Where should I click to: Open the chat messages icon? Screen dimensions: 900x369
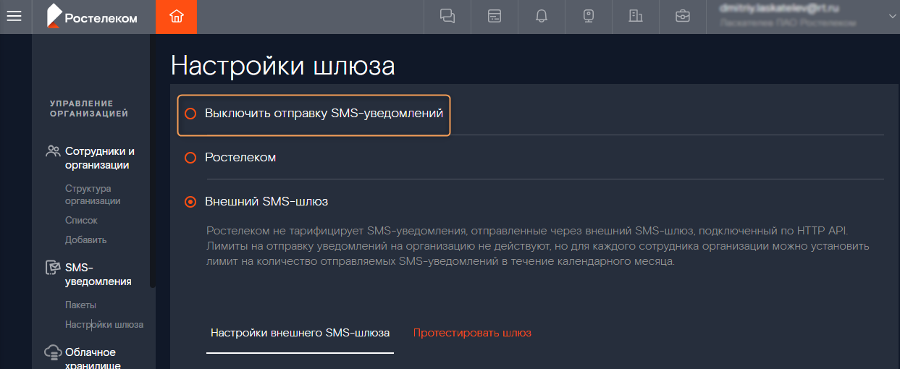(447, 17)
